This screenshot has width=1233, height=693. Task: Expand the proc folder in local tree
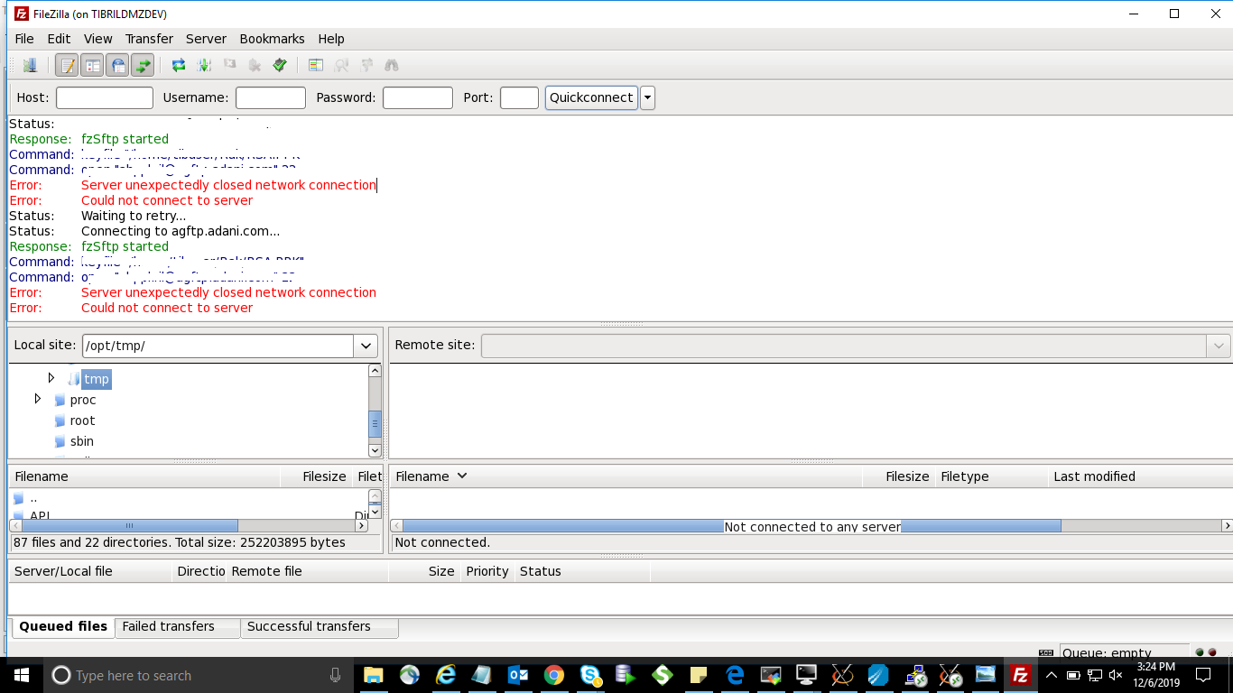point(37,399)
